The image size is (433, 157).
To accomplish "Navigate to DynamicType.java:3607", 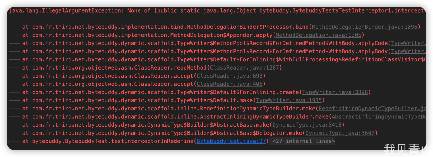I will [x=340, y=133].
